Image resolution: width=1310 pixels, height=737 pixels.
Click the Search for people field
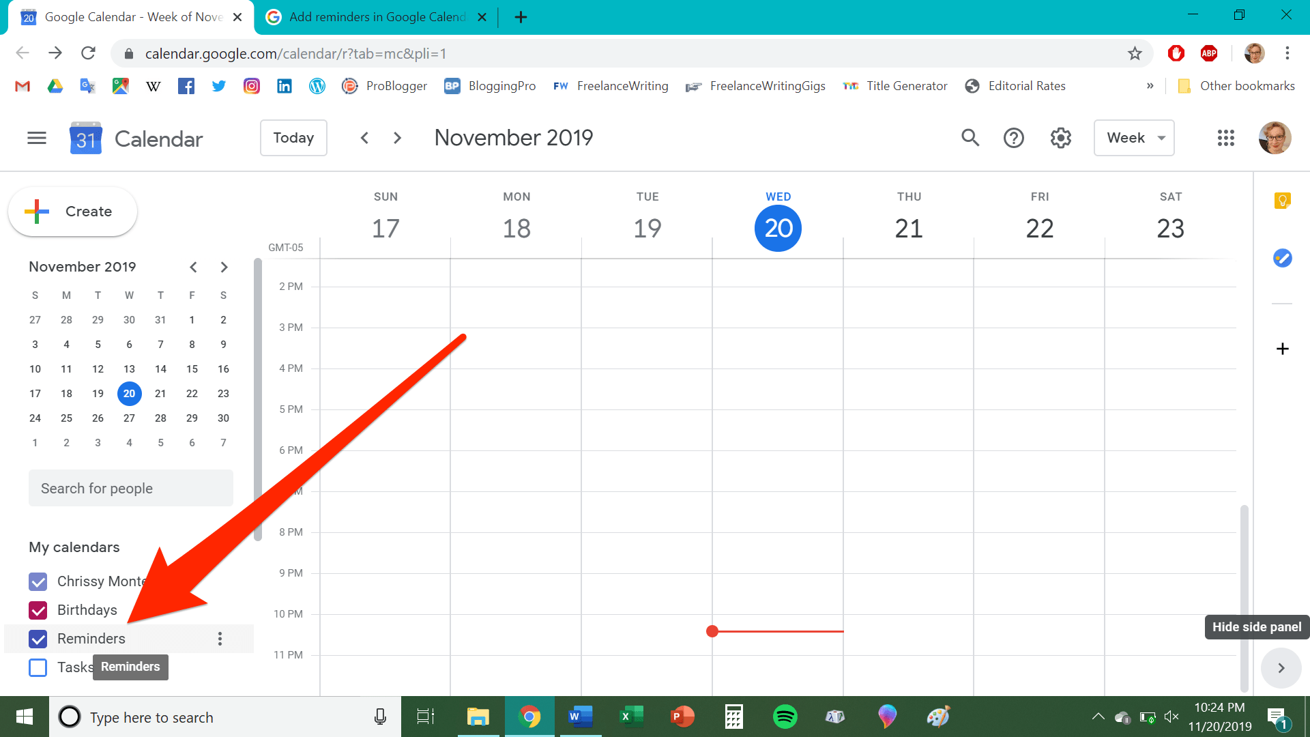pyautogui.click(x=130, y=488)
